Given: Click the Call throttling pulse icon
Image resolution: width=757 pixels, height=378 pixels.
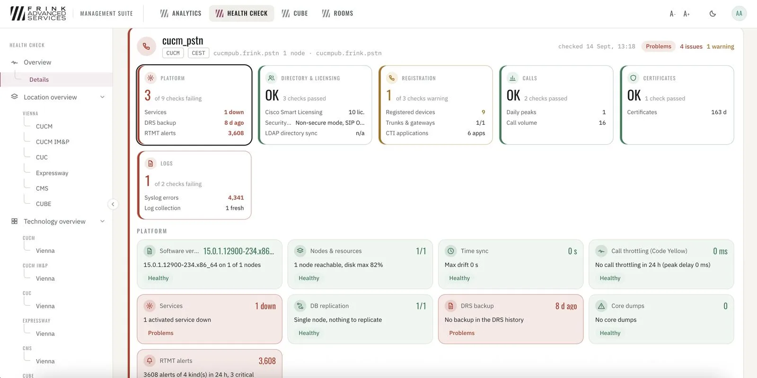Looking at the screenshot, I should click(601, 251).
